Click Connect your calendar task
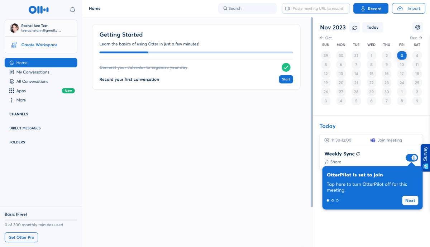Screen dimensions: 430x247 click(143, 67)
